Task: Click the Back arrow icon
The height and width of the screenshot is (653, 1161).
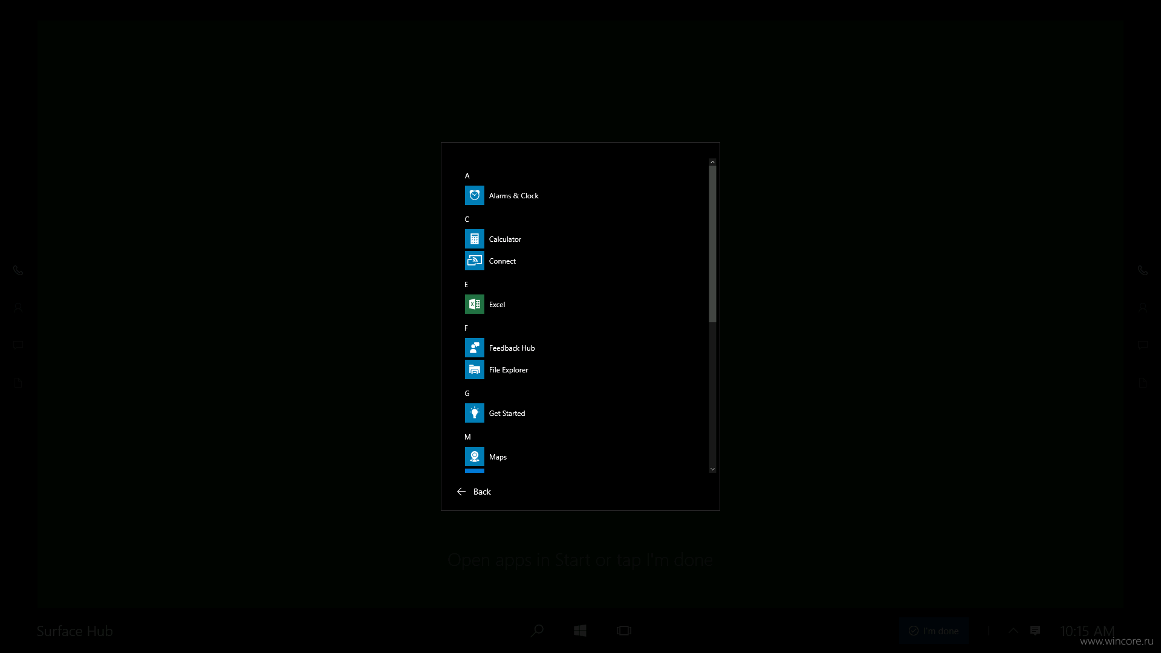Action: 461,492
